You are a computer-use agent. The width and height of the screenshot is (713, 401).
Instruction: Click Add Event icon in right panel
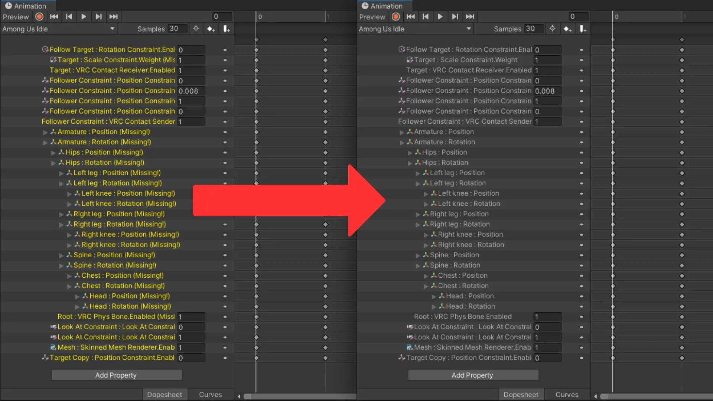tap(583, 29)
